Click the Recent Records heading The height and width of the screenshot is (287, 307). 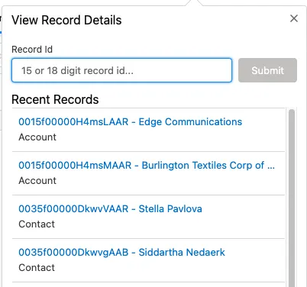[x=55, y=99]
